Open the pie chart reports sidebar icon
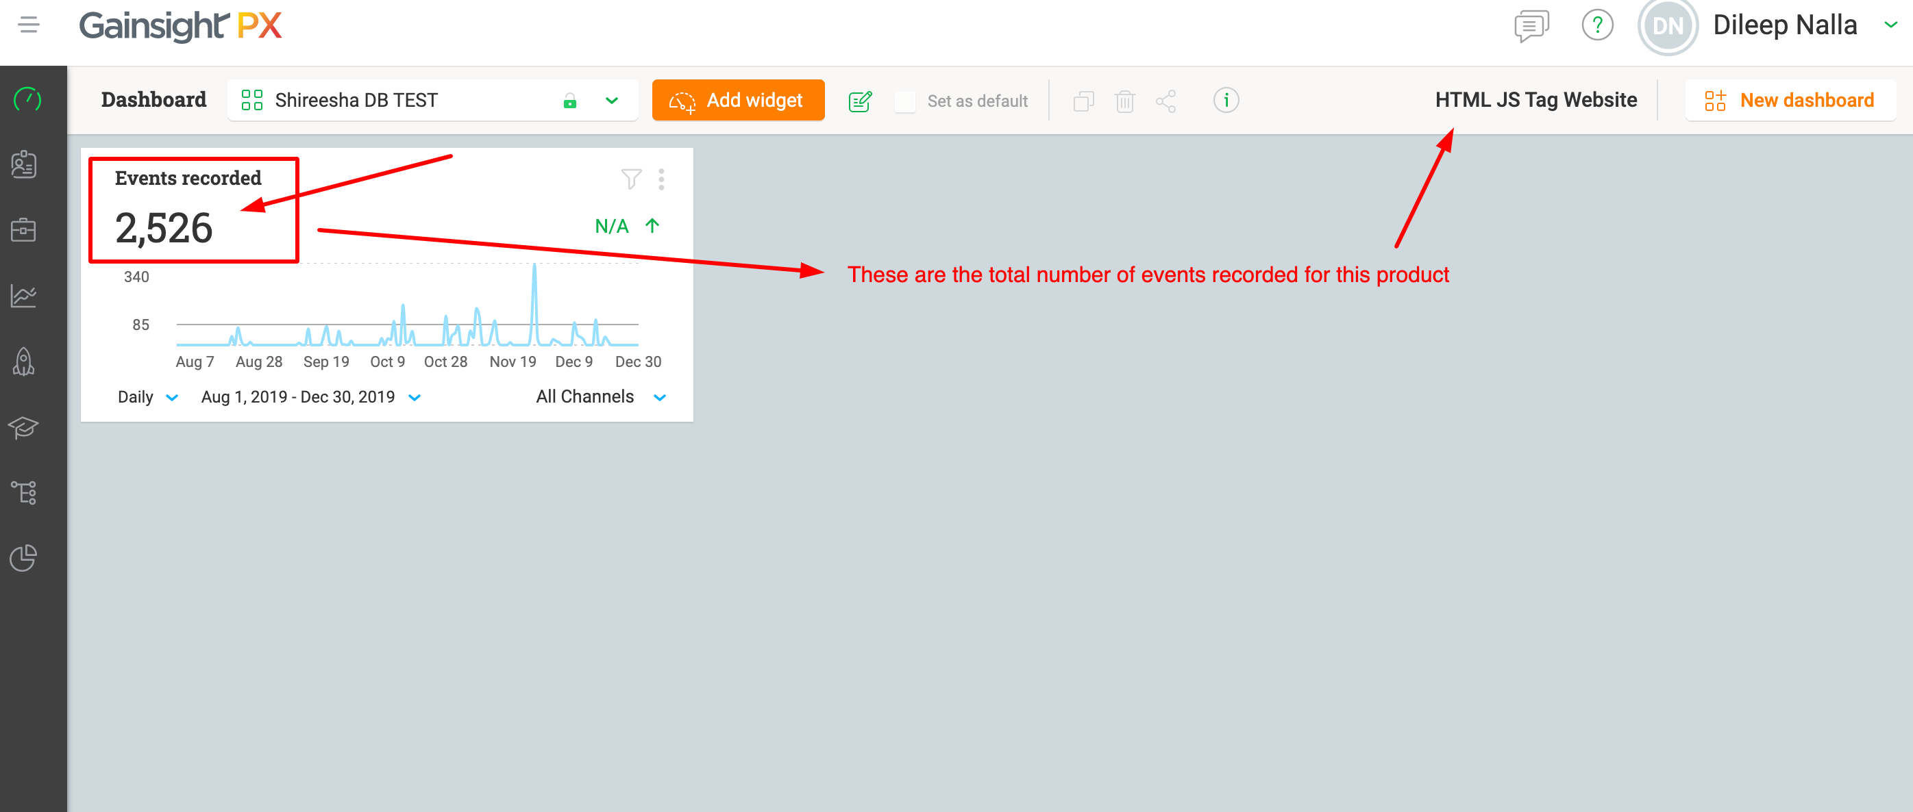This screenshot has width=1913, height=812. [24, 557]
